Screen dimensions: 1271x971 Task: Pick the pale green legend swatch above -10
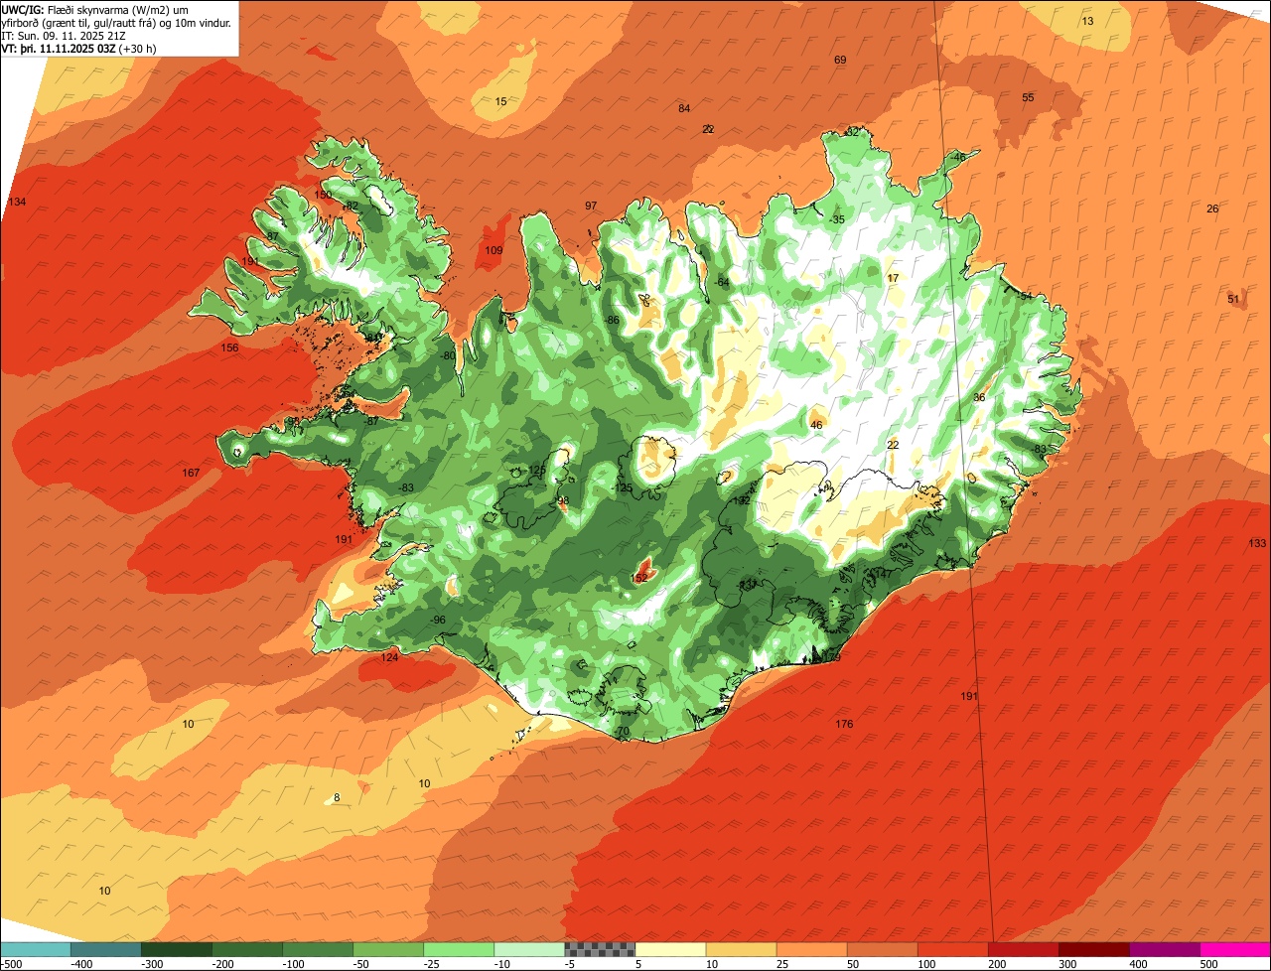(x=529, y=949)
